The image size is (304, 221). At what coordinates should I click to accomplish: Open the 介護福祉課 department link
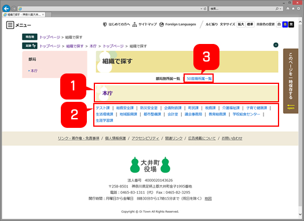tap(230, 108)
